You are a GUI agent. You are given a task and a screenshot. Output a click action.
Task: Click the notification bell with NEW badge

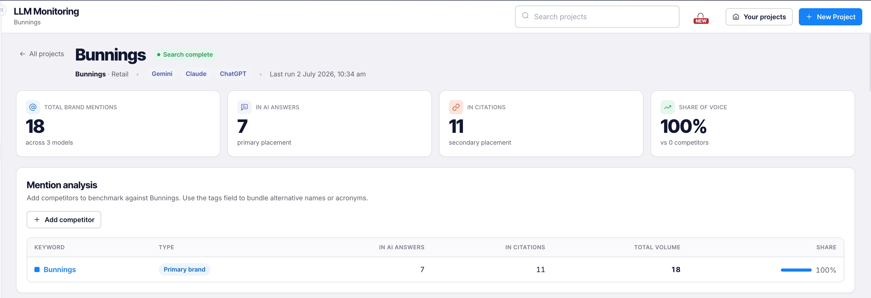click(700, 18)
